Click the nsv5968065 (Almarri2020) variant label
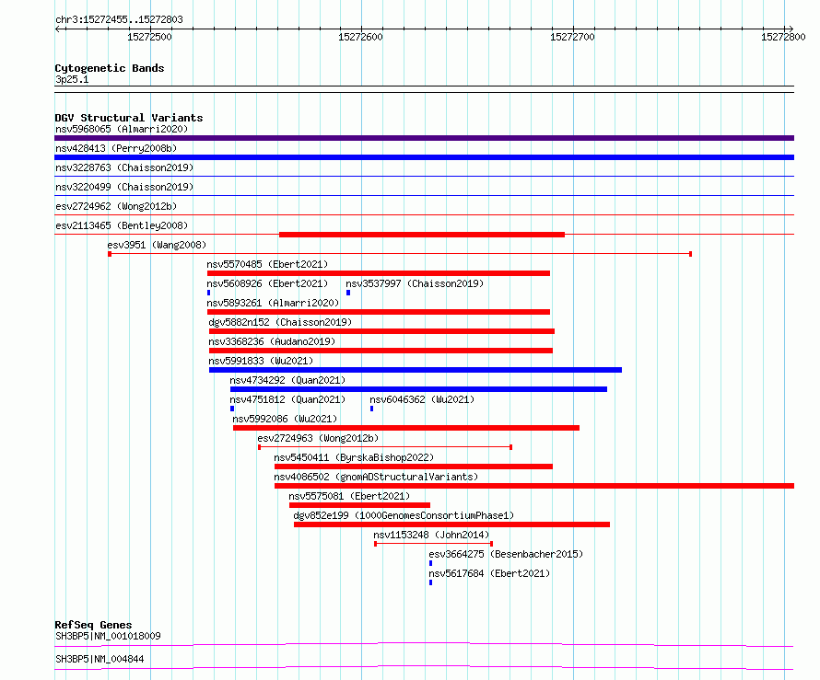 tap(122, 129)
